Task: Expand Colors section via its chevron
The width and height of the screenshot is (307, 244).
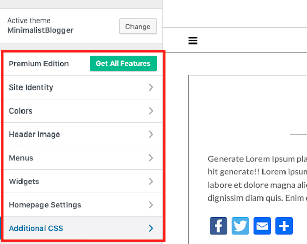Action: click(x=151, y=111)
